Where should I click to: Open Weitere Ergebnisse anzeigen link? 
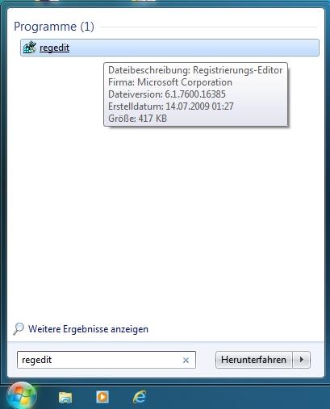(x=88, y=329)
